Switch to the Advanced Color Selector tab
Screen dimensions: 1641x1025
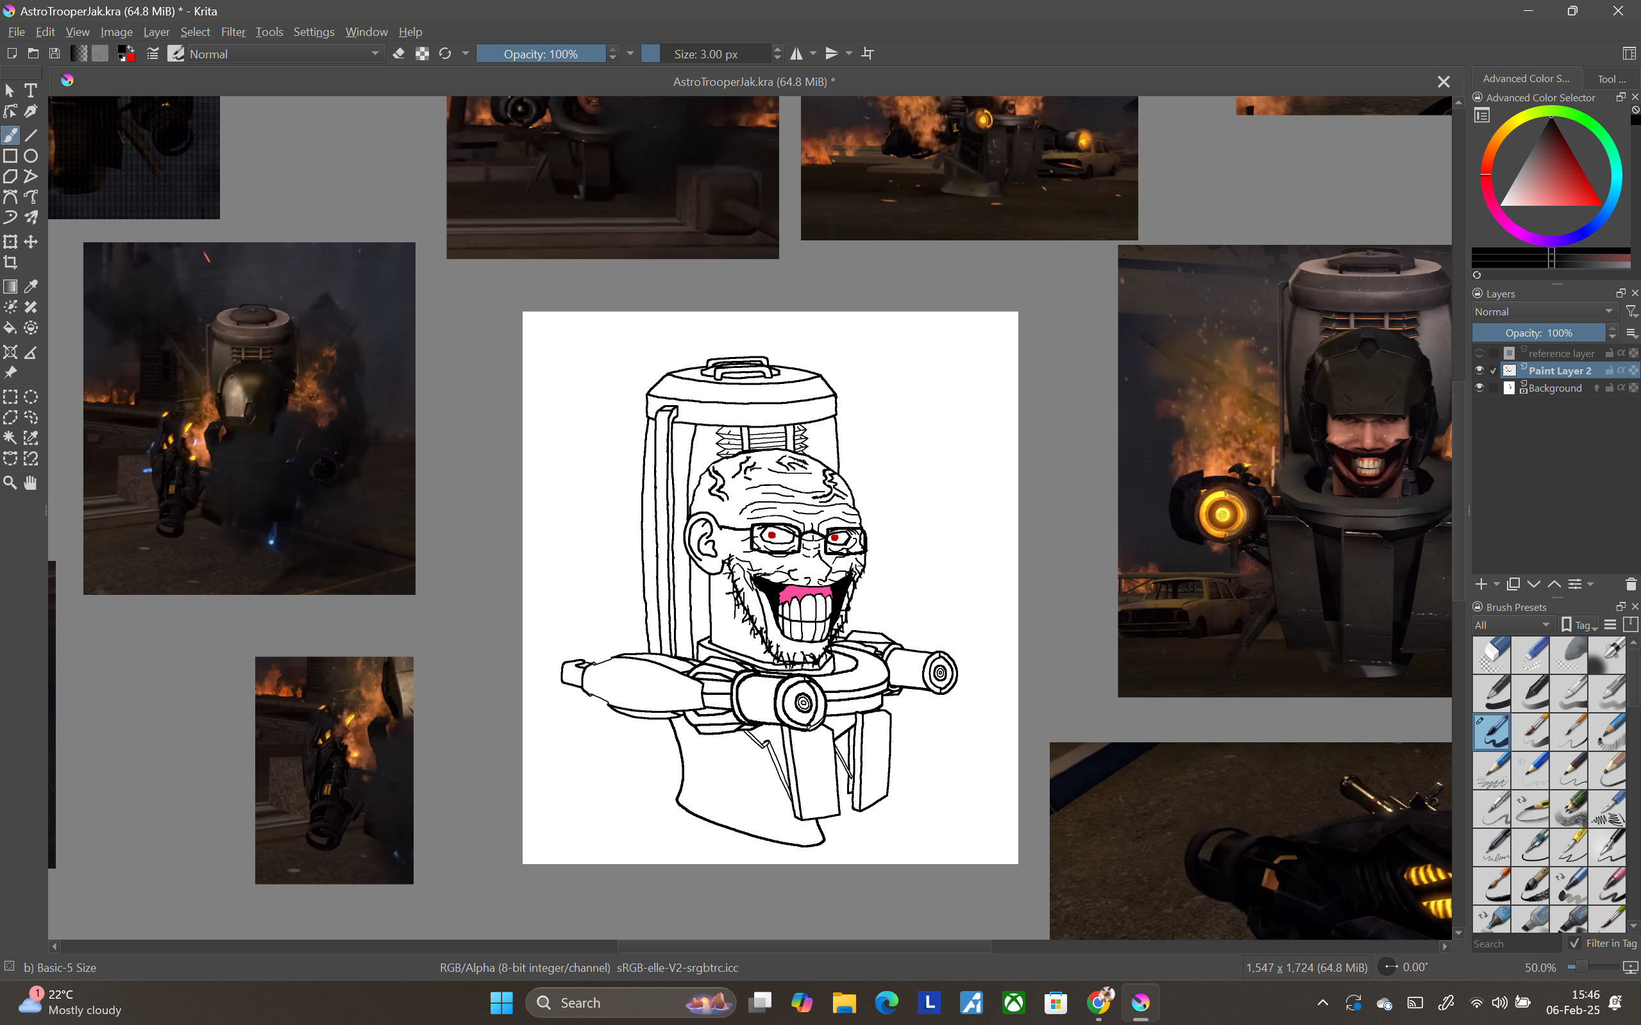[1526, 79]
